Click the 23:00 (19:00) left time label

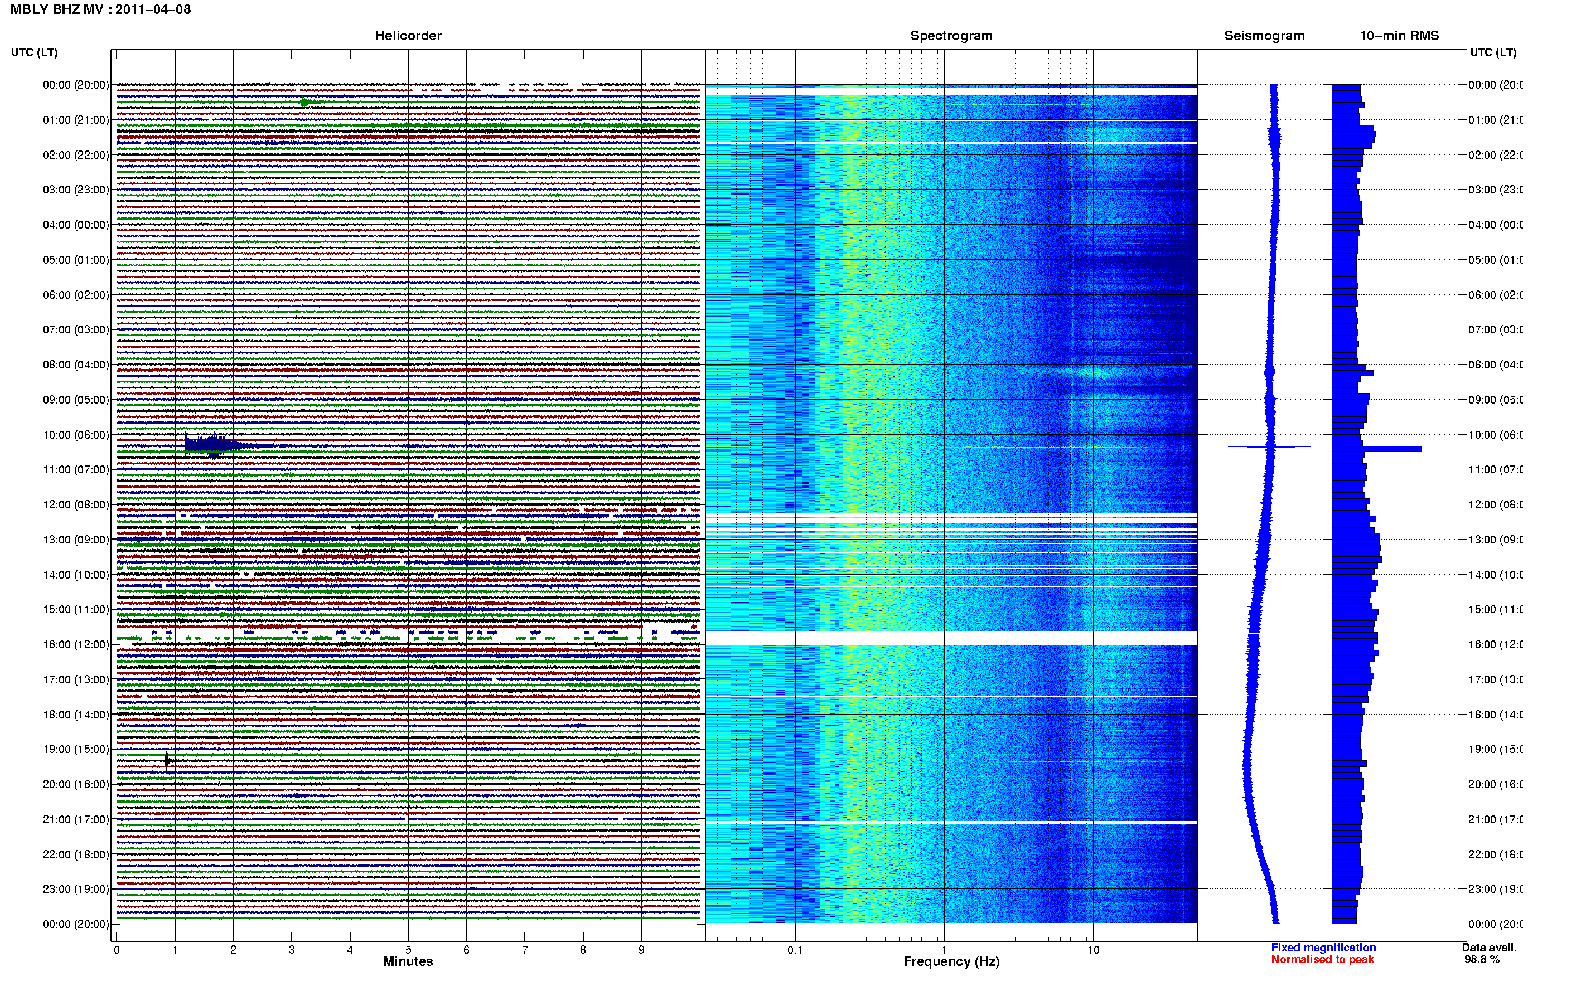coord(76,889)
